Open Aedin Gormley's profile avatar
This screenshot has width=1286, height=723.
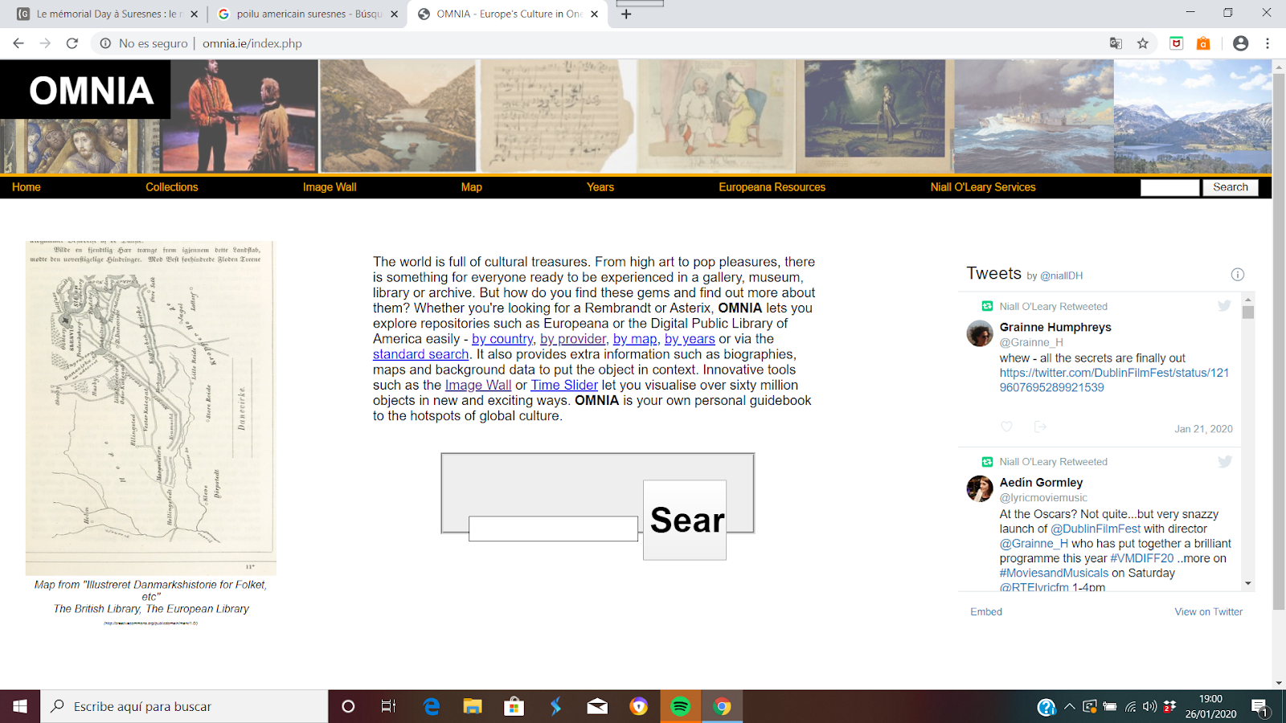pyautogui.click(x=980, y=488)
